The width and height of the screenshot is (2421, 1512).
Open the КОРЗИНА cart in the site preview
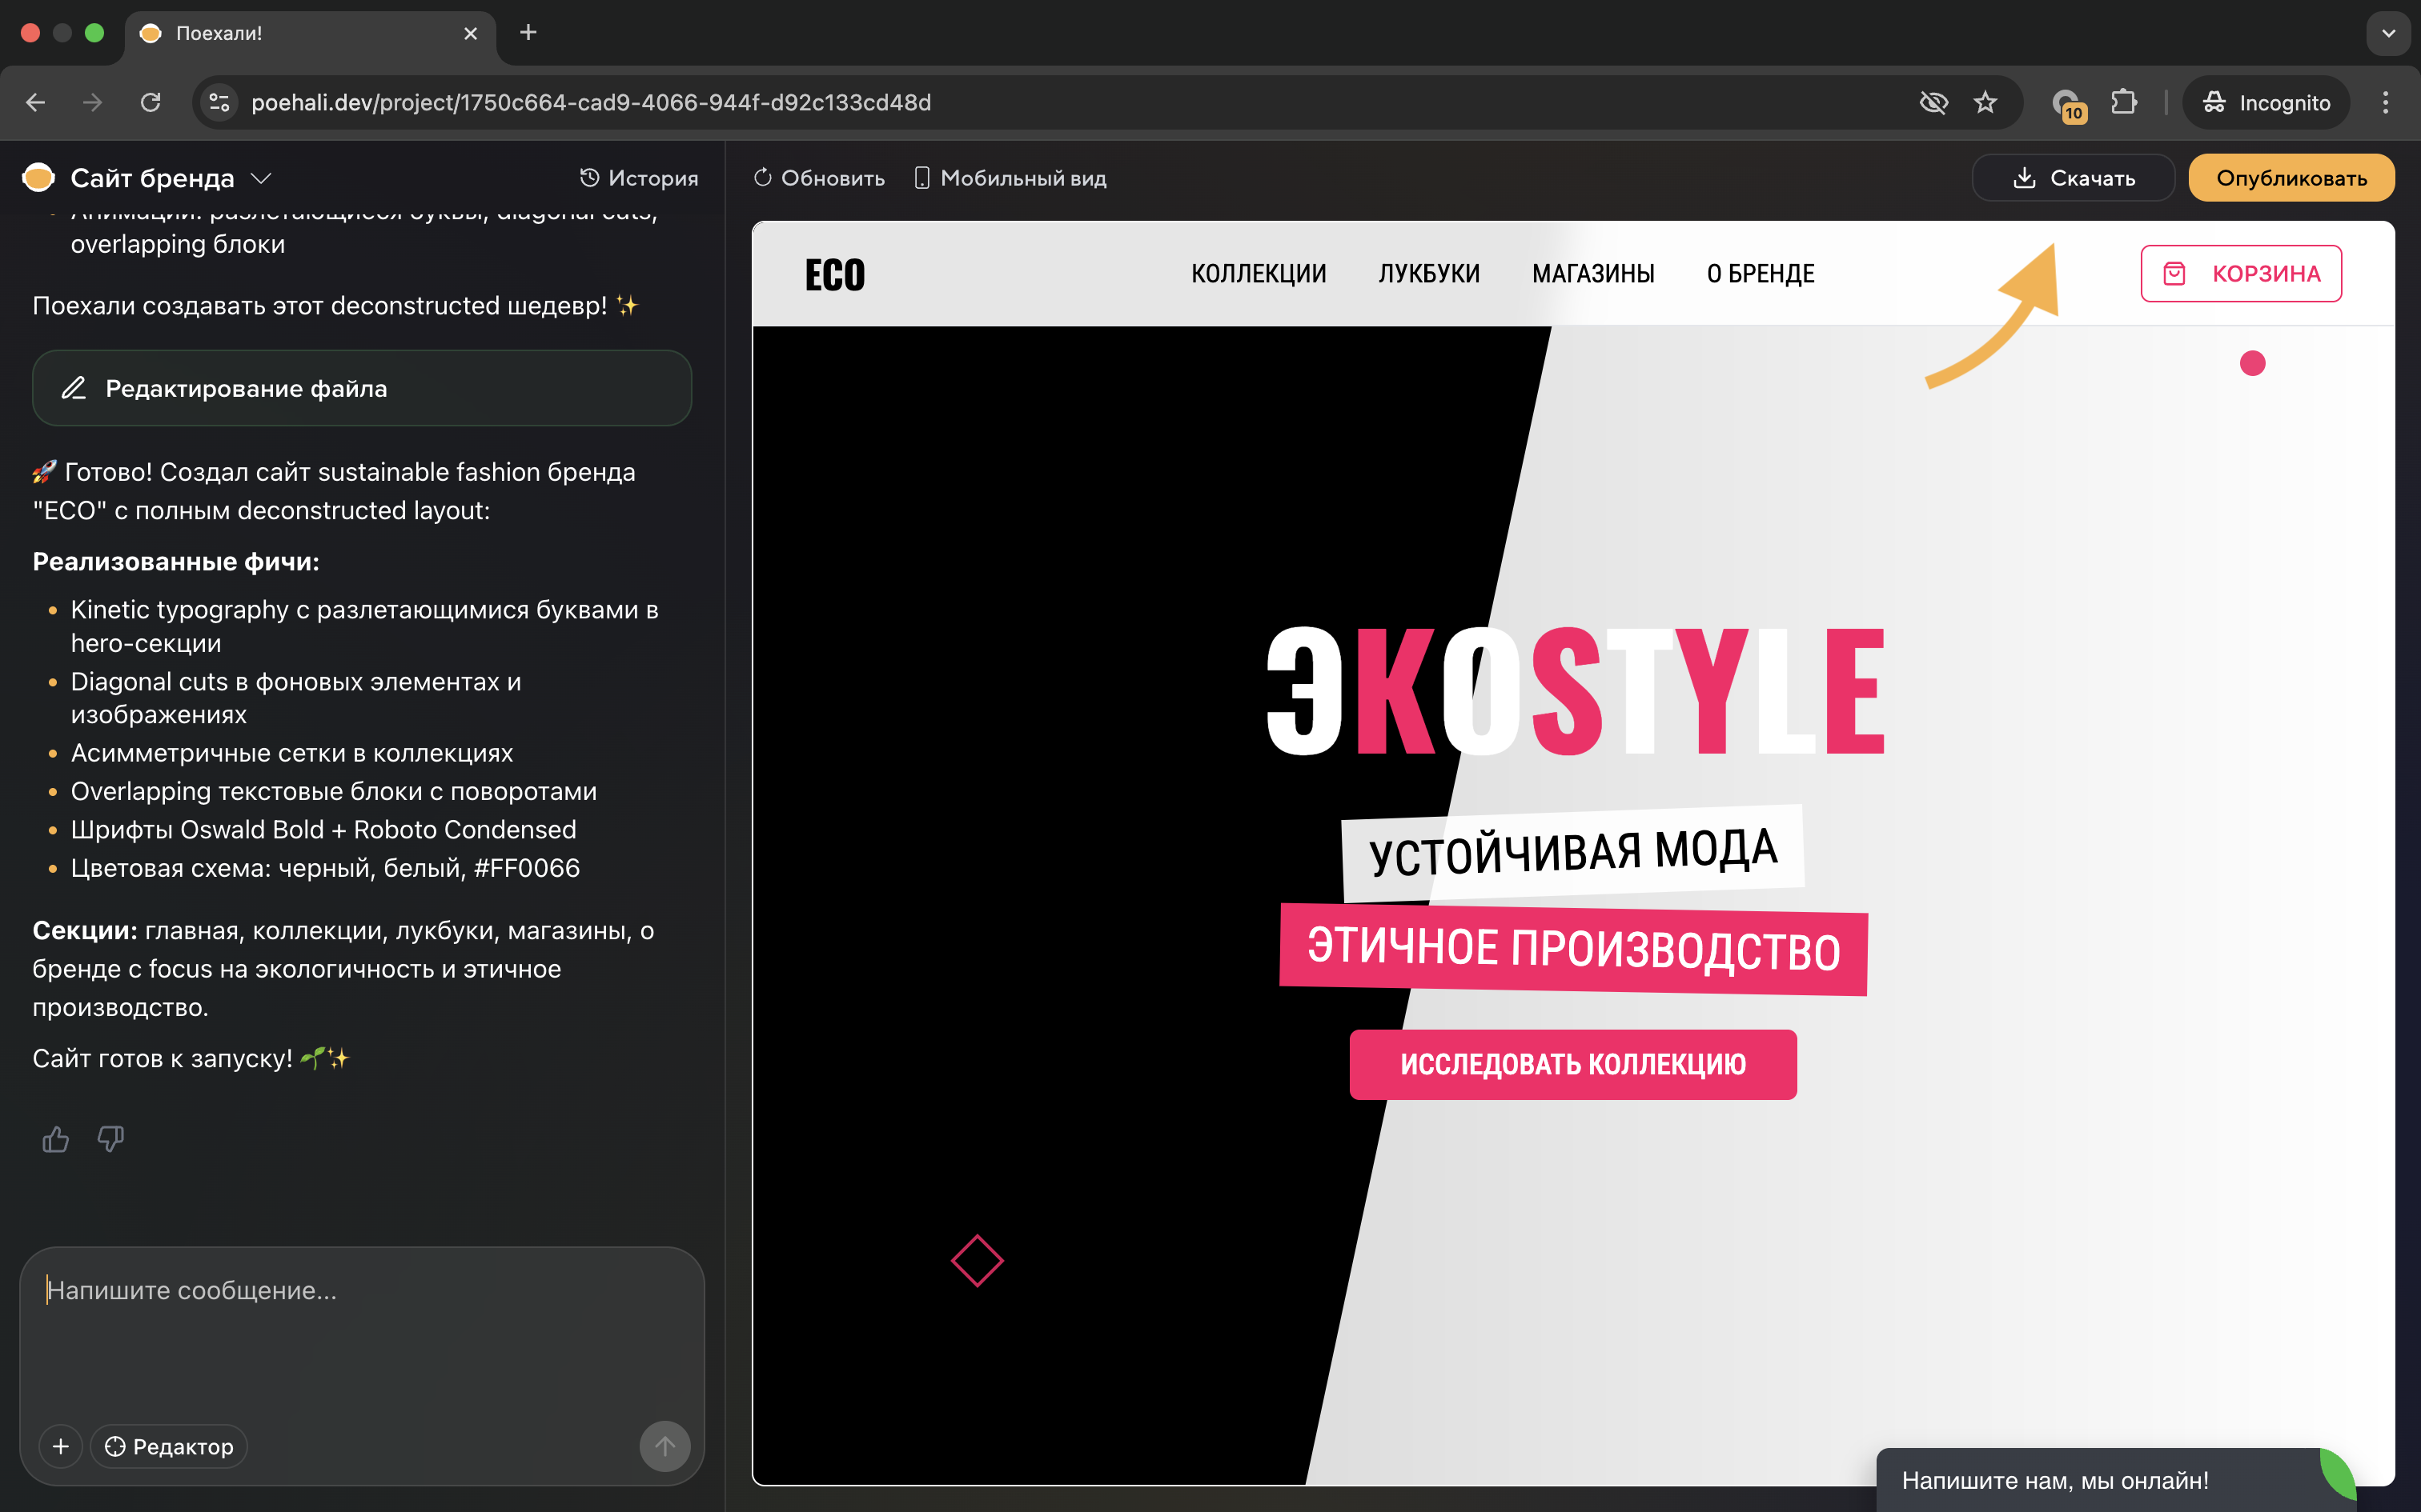tap(2241, 273)
